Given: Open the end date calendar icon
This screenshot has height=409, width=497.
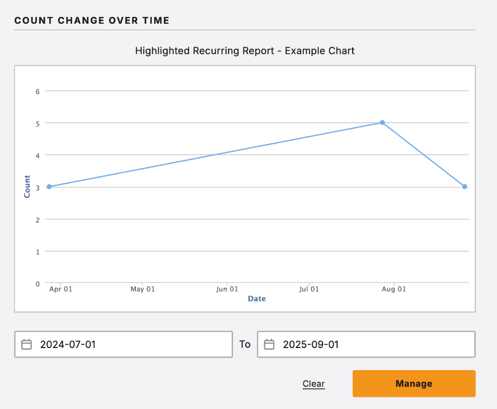Looking at the screenshot, I should pyautogui.click(x=269, y=344).
